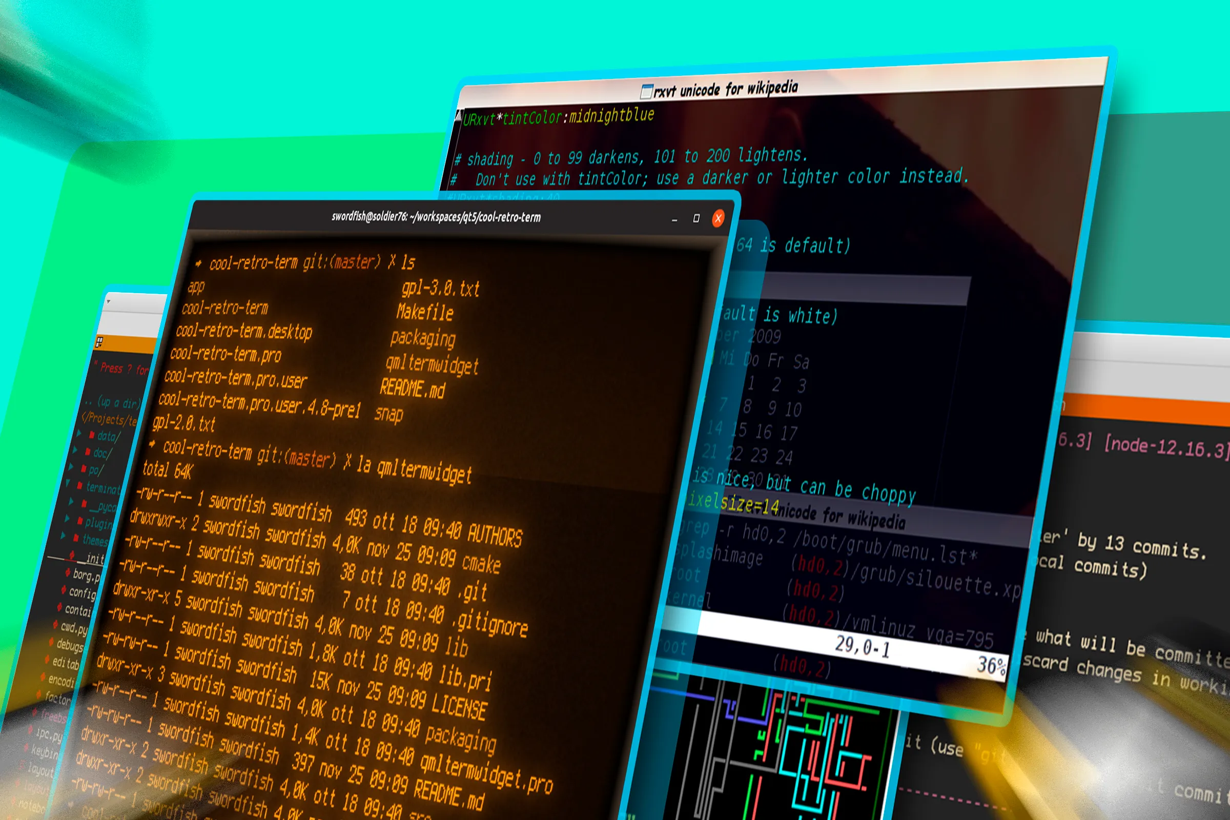This screenshot has height=820, width=1230.
Task: Go to '.. (up a dir)' entry
Action: 113,402
